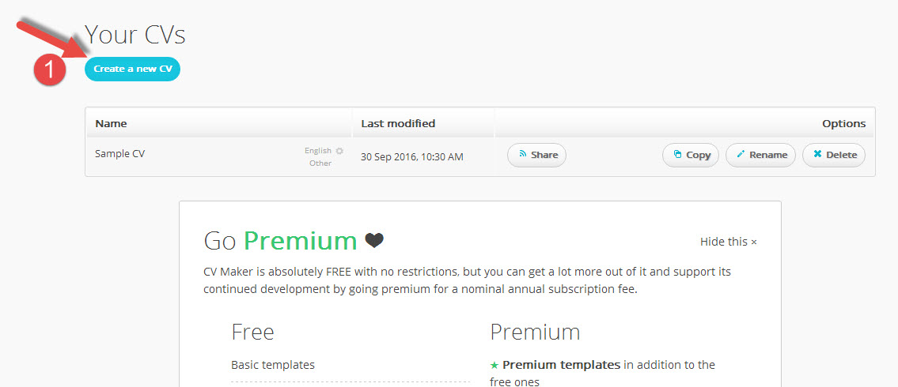Screen dimensions: 898x387
Task: Click the Name column header
Action: (x=111, y=123)
